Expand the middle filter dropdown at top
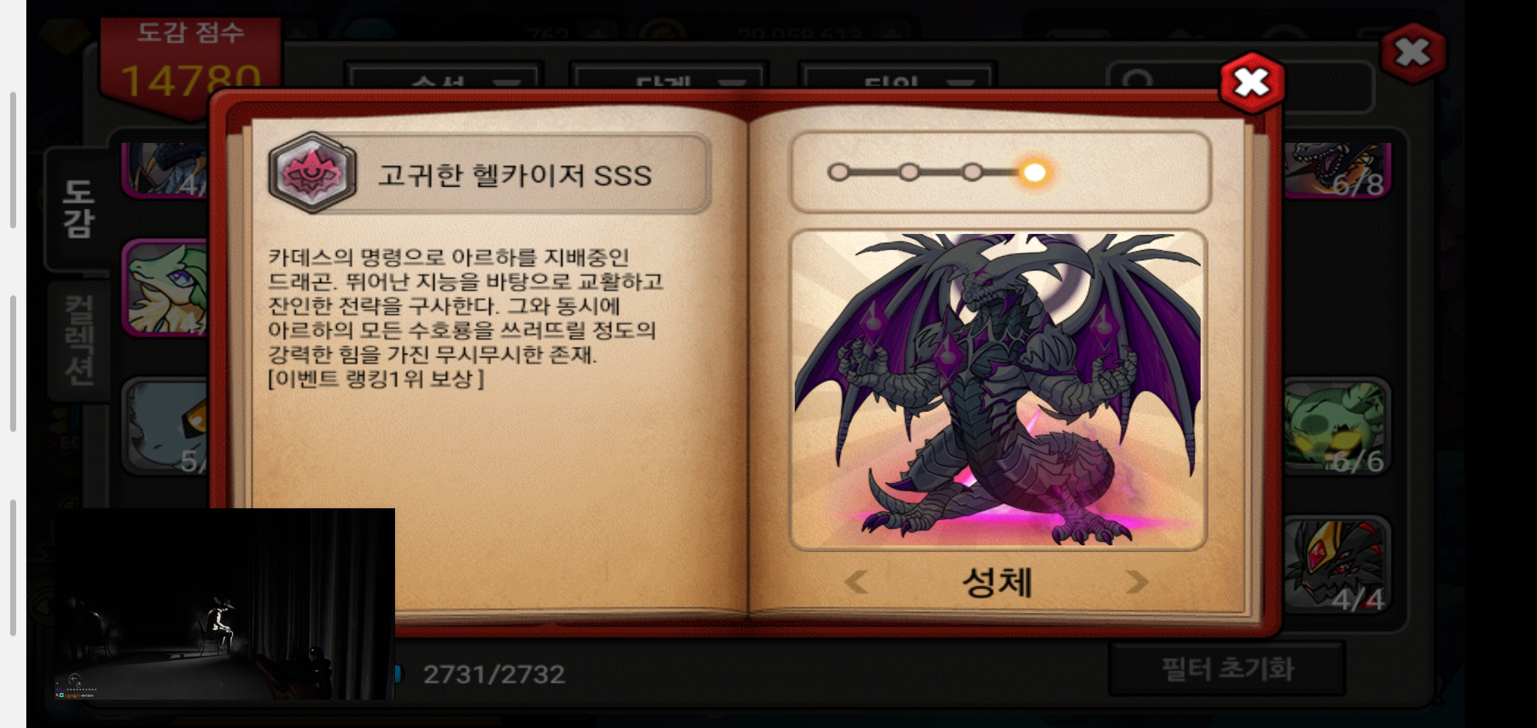1537x728 pixels. coord(669,77)
